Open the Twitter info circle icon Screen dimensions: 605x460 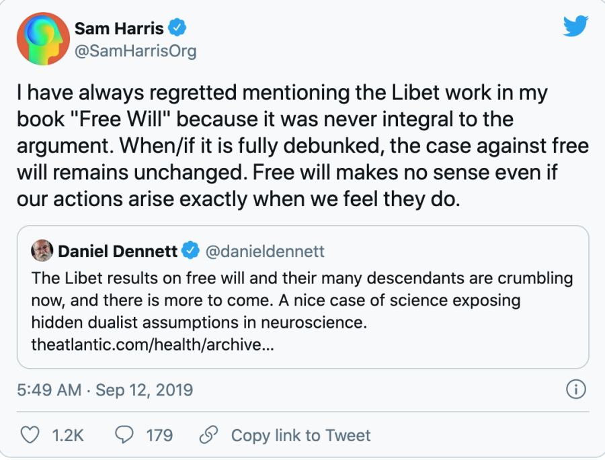(576, 389)
